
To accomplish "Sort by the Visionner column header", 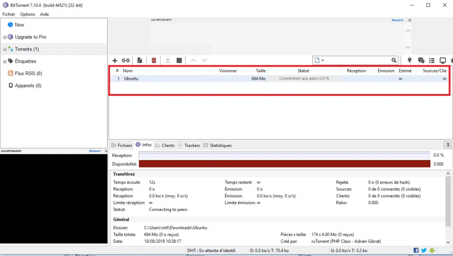I will (x=228, y=71).
